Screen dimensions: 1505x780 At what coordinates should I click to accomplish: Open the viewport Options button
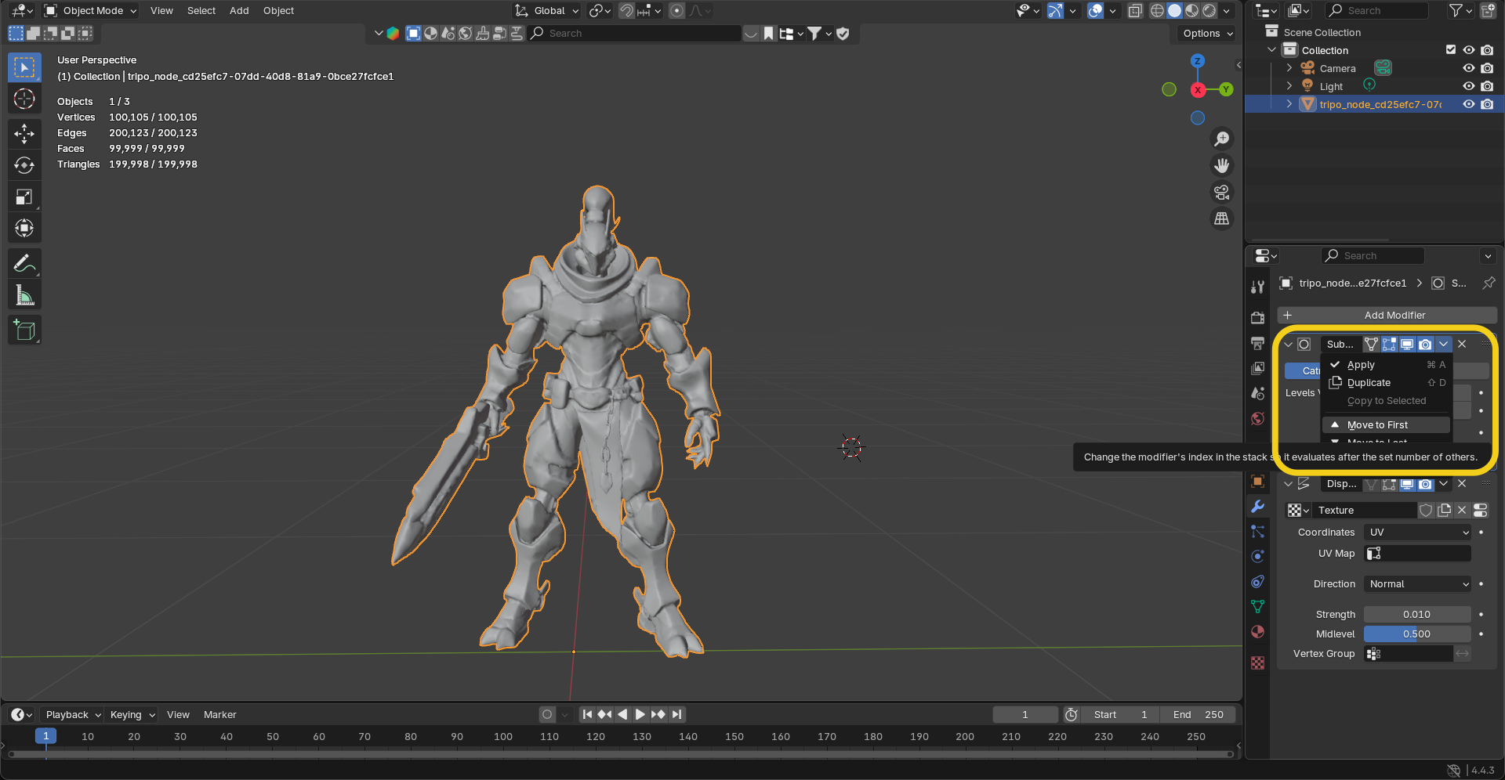[x=1207, y=34]
